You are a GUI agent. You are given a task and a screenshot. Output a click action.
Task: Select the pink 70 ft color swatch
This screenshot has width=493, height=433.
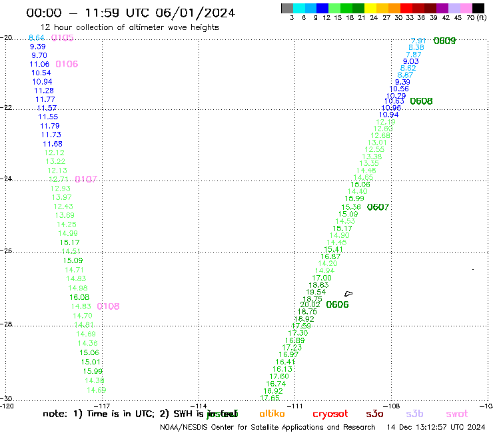coord(466,8)
